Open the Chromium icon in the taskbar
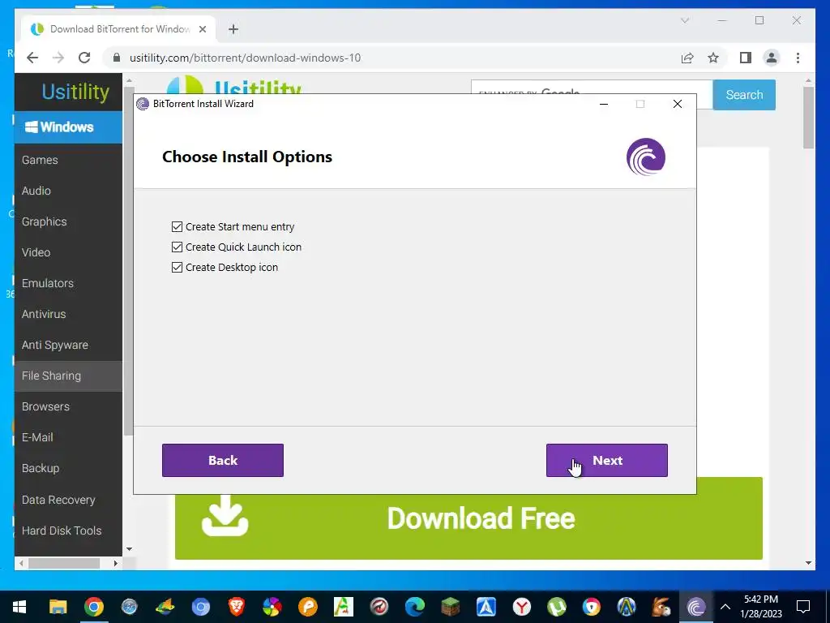This screenshot has height=623, width=830. tap(201, 607)
